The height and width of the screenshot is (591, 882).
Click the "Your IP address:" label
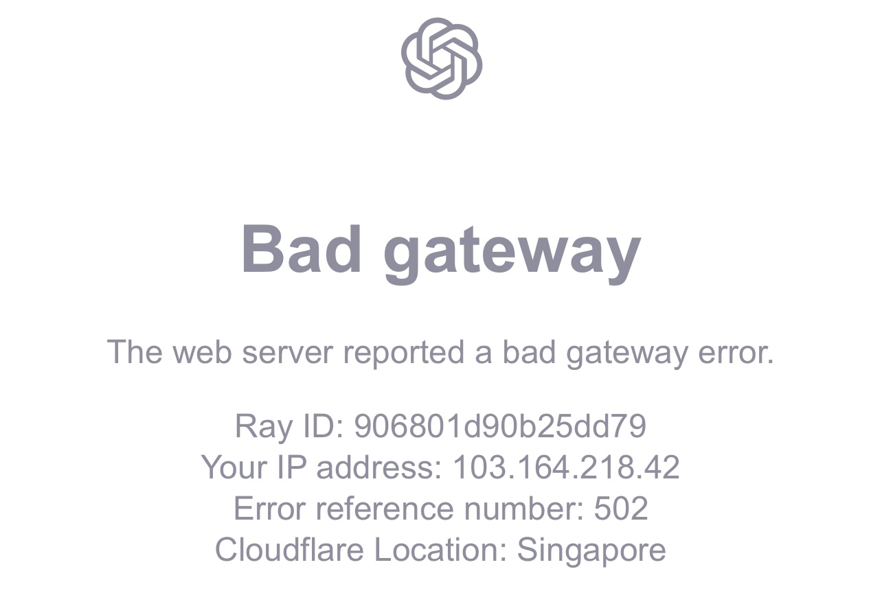(x=321, y=467)
